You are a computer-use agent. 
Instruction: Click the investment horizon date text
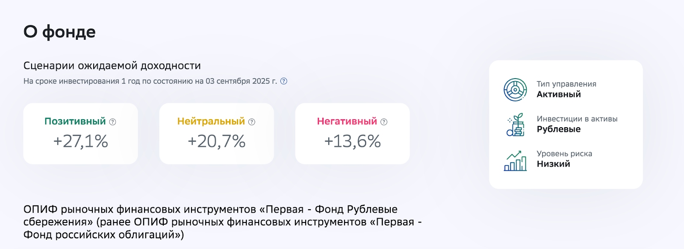click(x=150, y=81)
